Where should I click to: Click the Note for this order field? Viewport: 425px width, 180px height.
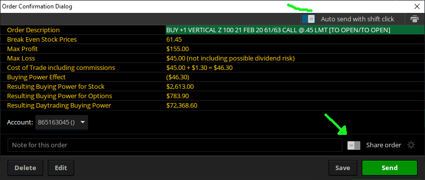[x=175, y=145]
